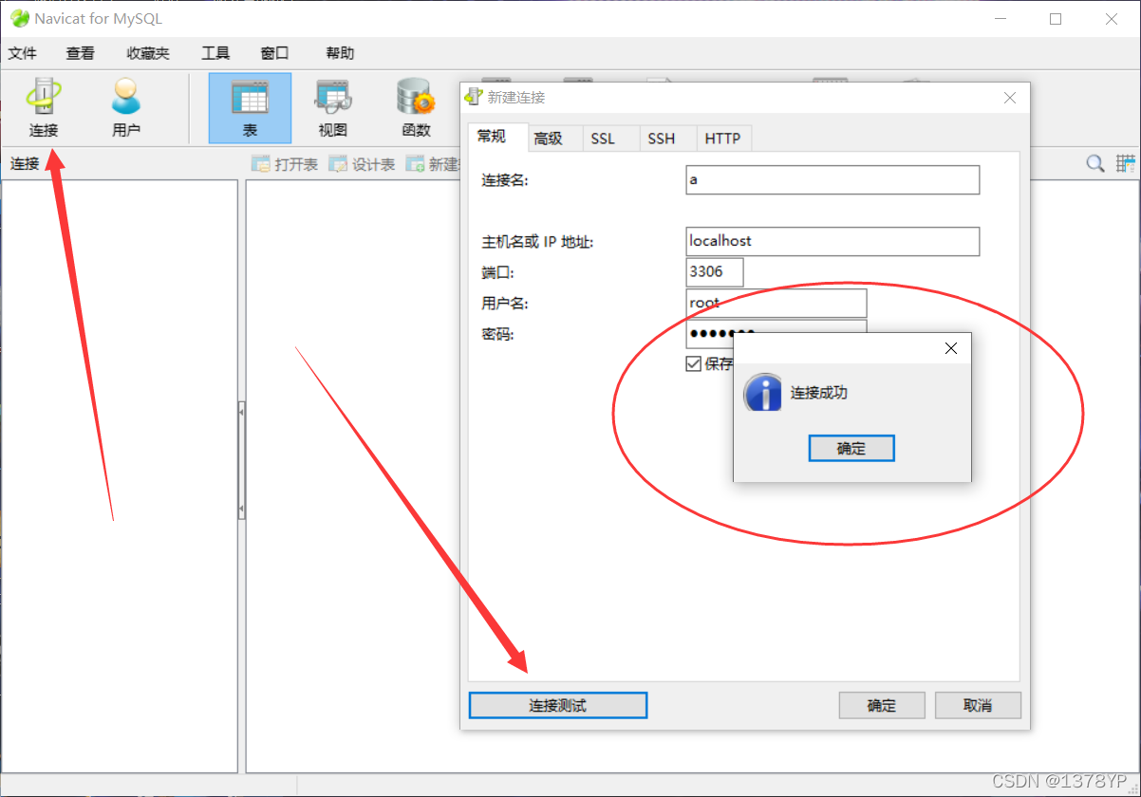Click the blue information icon in message box
This screenshot has width=1141, height=797.
(761, 393)
